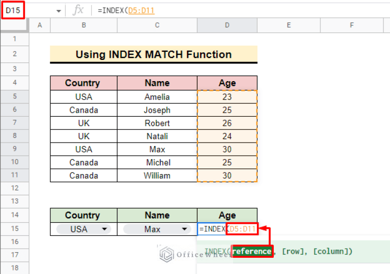
Task: Select column F header
Action: tap(351, 25)
